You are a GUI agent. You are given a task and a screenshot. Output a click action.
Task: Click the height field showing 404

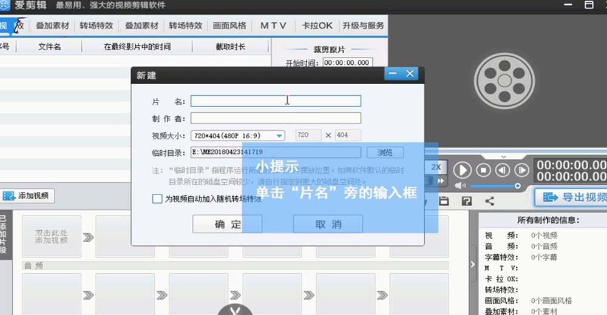[348, 135]
